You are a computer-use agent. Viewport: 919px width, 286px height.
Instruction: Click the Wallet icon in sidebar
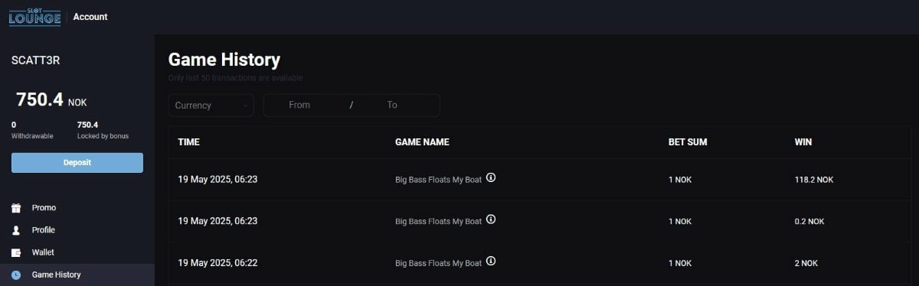16,252
